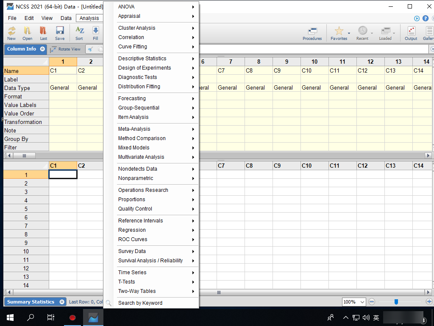Viewport: 434px width, 326px height.
Task: Open the View menu
Action: coord(47,18)
